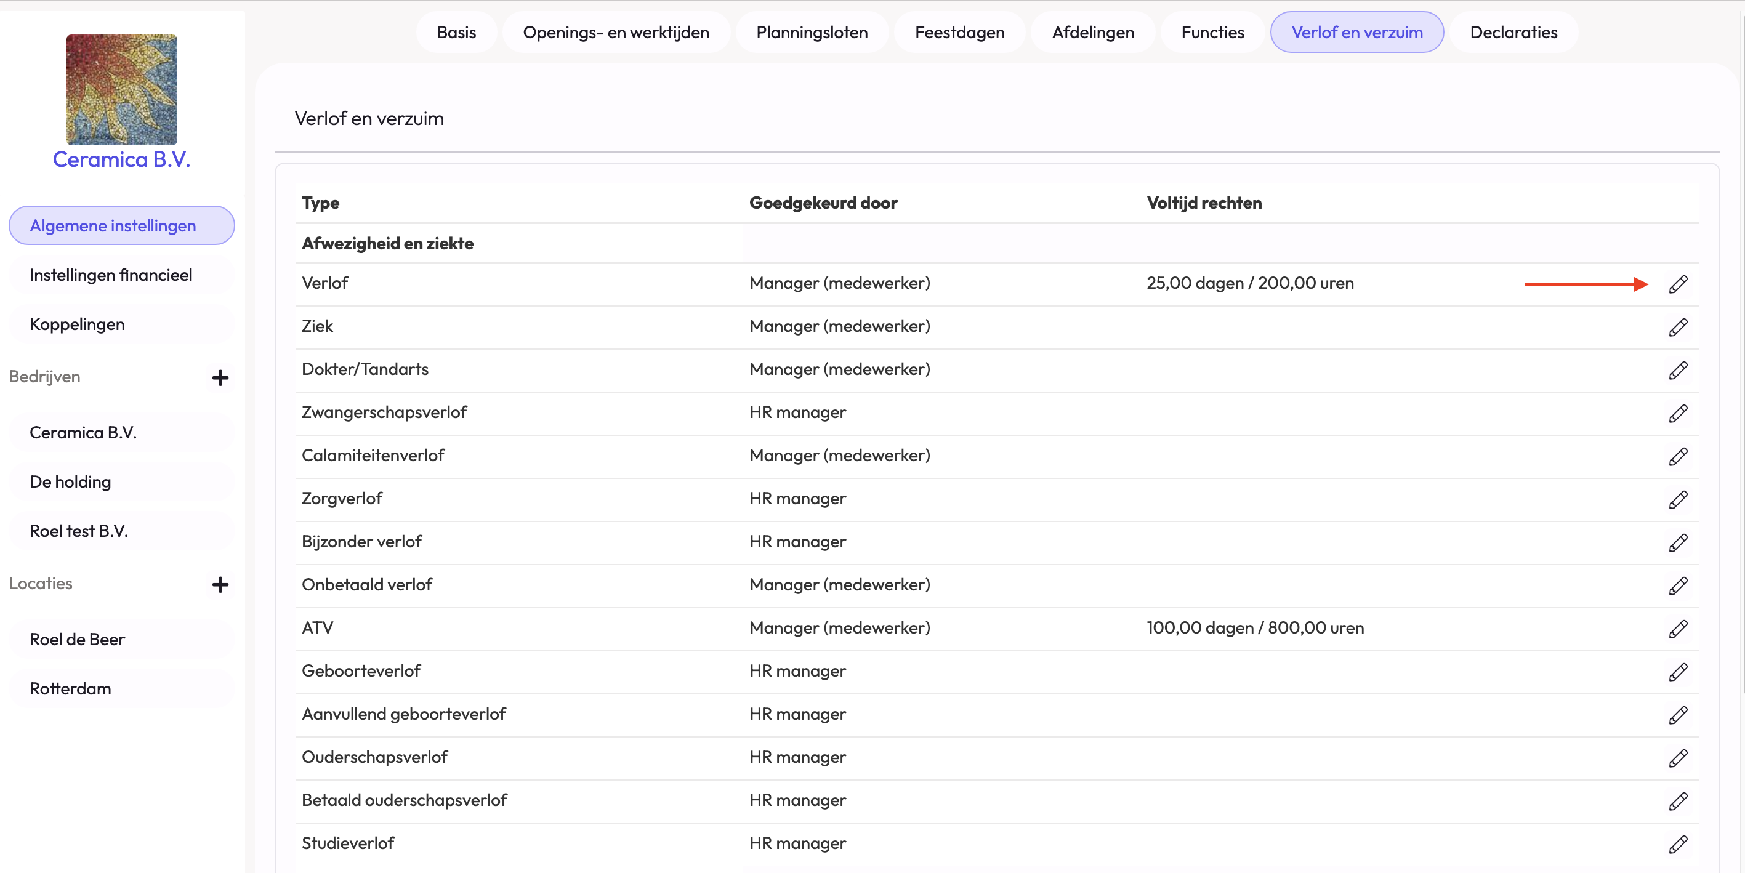Click the Ceramica B.V. logo image
Image resolution: width=1745 pixels, height=873 pixels.
[122, 89]
